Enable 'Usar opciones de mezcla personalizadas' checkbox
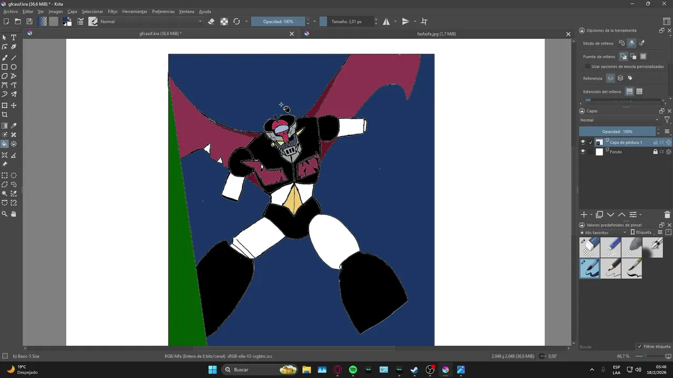673x378 pixels. point(587,67)
